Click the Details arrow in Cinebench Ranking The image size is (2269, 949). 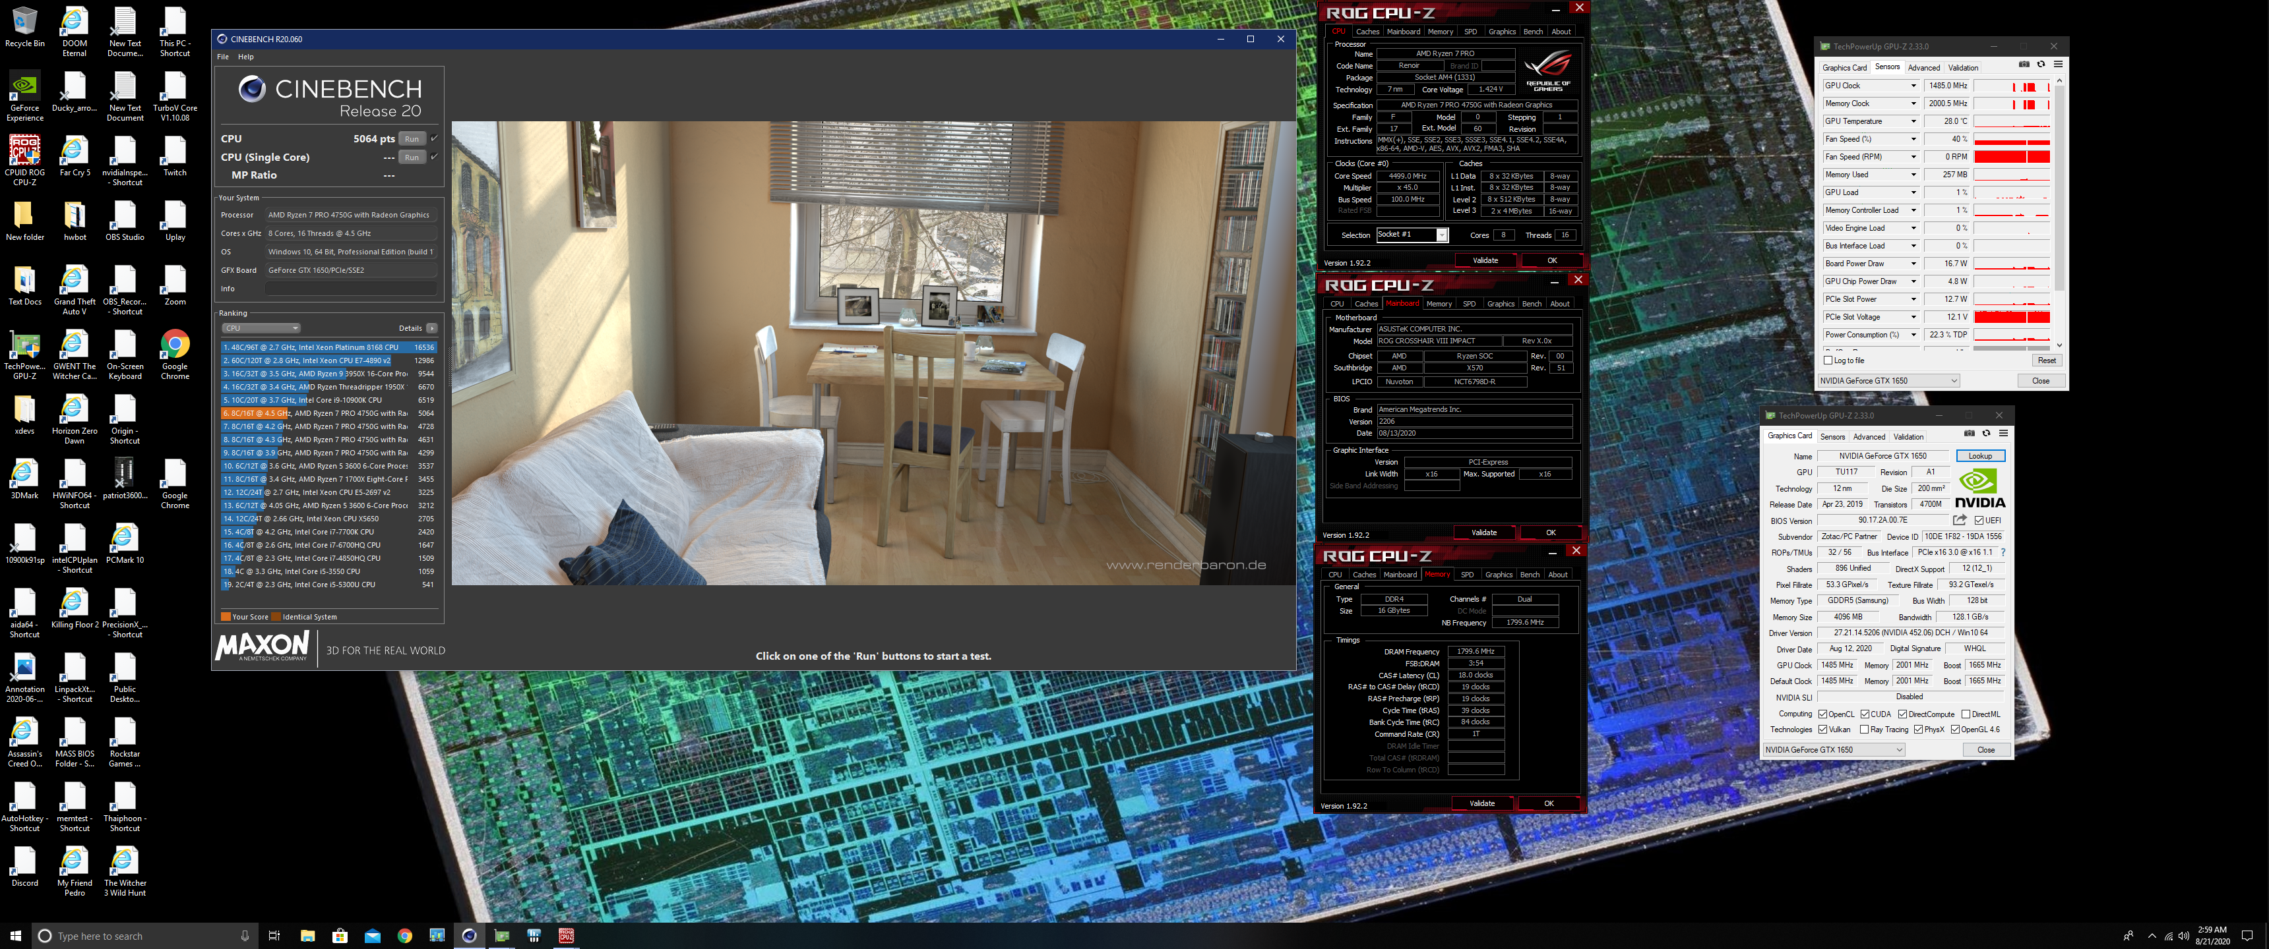pos(431,328)
